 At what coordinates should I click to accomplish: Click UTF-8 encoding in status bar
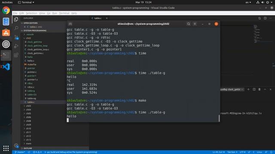tap(242, 152)
